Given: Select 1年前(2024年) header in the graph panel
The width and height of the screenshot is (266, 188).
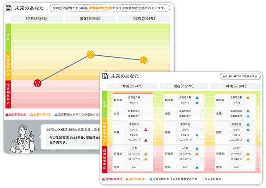Looking at the screenshot, I should tap(36, 19).
